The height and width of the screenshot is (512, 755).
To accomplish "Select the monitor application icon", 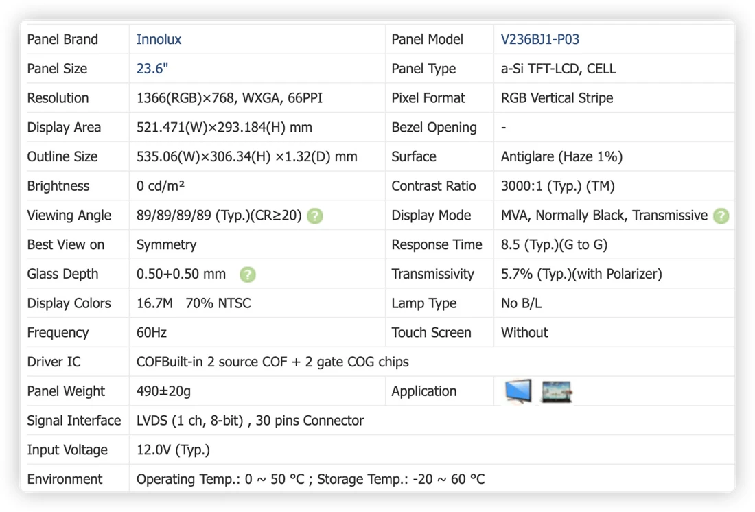I will tap(518, 391).
